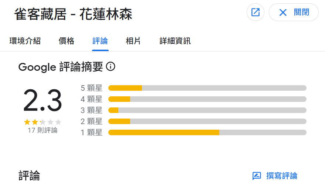Click the star rating icons under 2.3
Viewport: 325px width, 193px height.
pos(43,122)
